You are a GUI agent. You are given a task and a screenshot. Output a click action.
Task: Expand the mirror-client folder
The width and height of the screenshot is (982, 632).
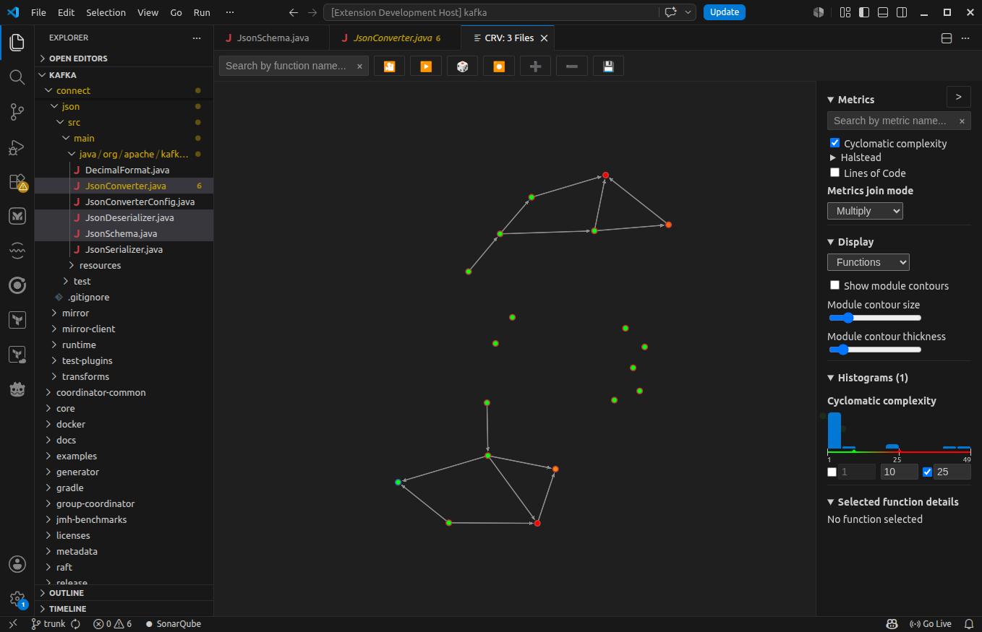coord(124,329)
